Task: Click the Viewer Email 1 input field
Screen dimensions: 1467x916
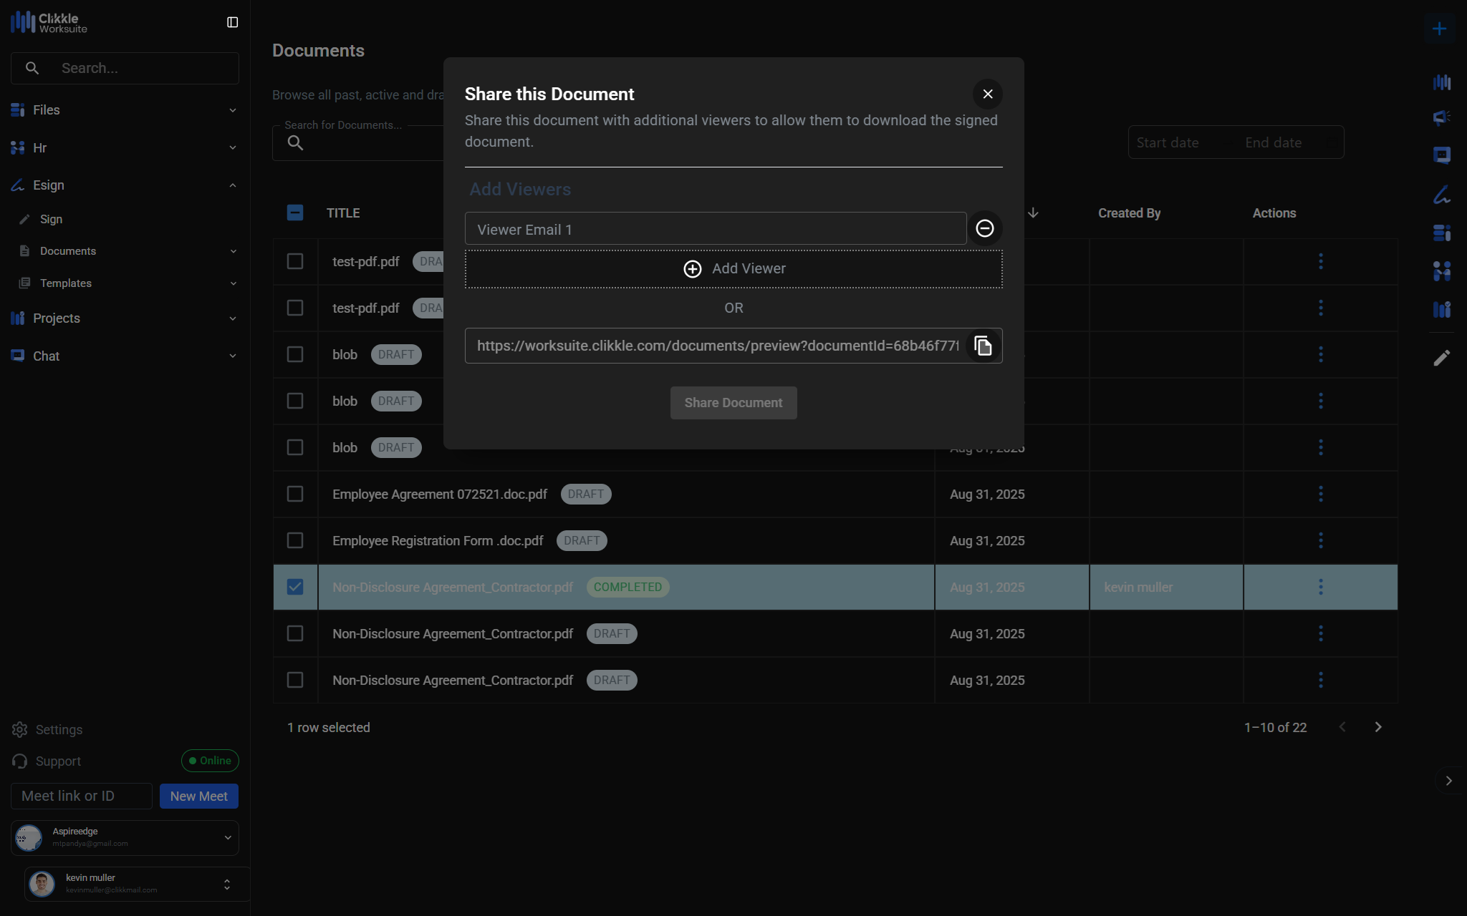Action: point(715,230)
